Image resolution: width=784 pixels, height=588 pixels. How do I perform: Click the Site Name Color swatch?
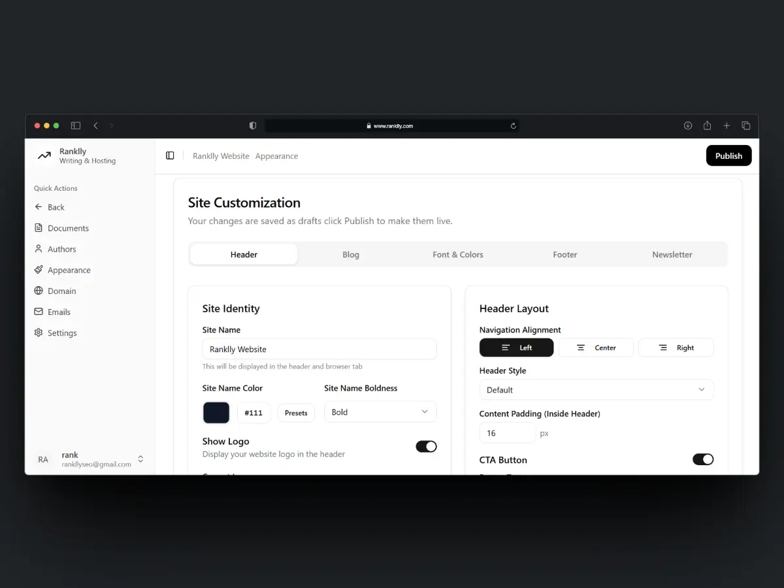216,412
